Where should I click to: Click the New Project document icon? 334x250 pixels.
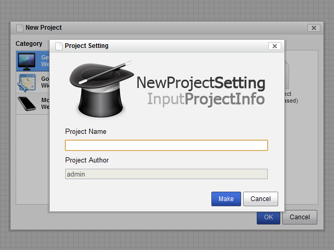[x=20, y=28]
